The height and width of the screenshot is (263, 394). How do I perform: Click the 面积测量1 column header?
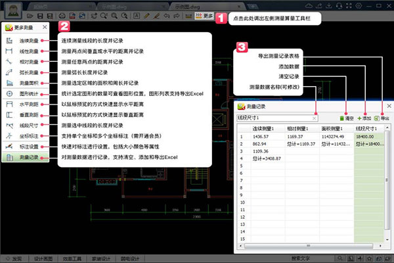click(x=336, y=129)
